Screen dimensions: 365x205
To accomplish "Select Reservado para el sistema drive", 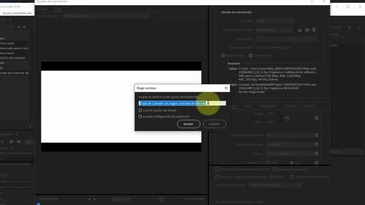I will point(14,48).
